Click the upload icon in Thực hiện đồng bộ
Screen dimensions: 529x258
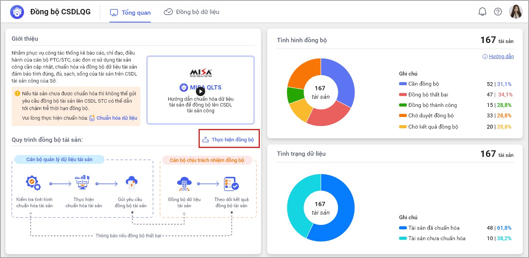point(206,139)
